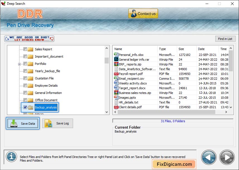The width and height of the screenshot is (239, 170).
Task: Sort the file list by Name column
Action: (135, 49)
